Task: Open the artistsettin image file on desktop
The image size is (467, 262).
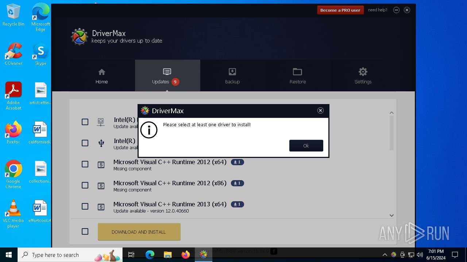Action: [40, 94]
